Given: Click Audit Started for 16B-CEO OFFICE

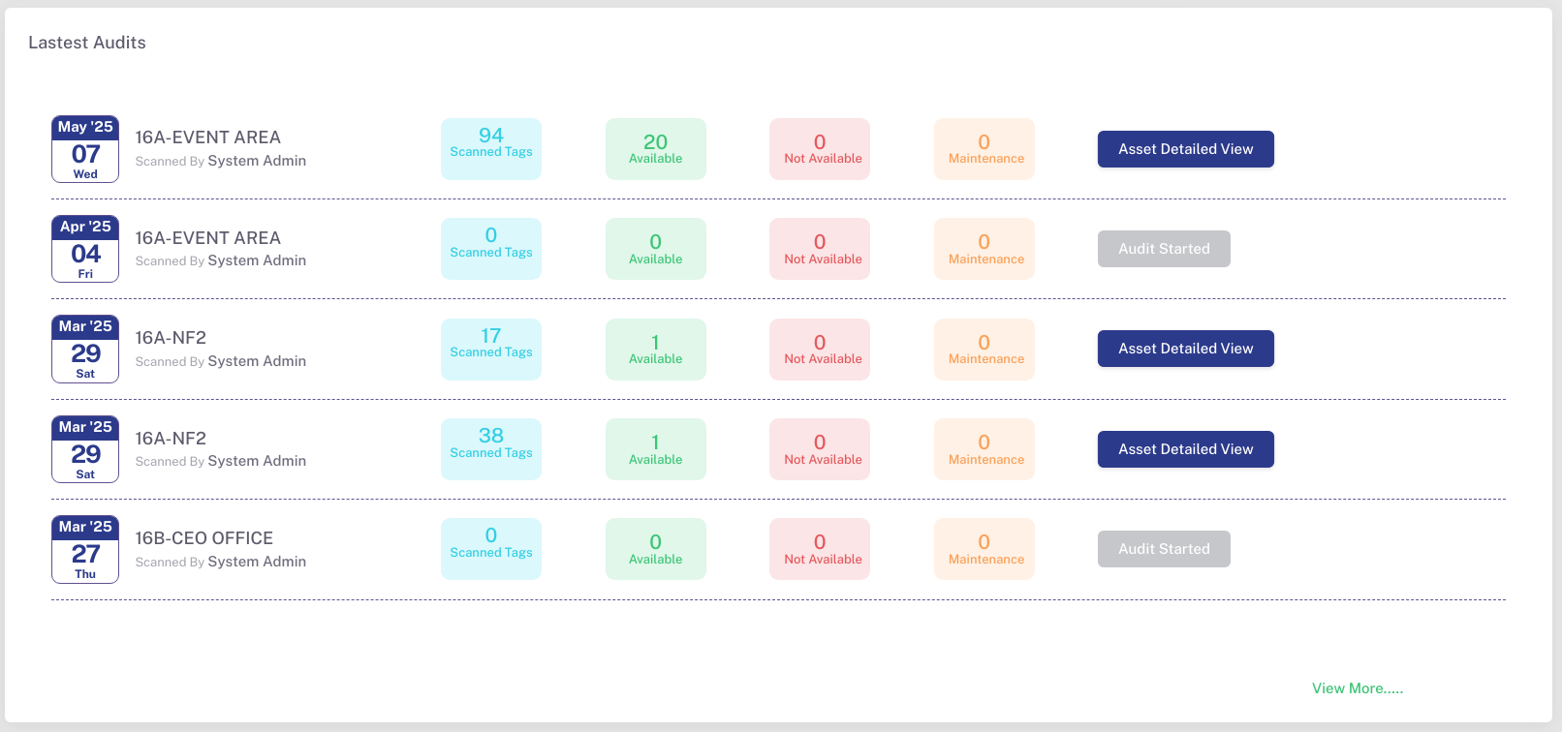Looking at the screenshot, I should coord(1164,549).
